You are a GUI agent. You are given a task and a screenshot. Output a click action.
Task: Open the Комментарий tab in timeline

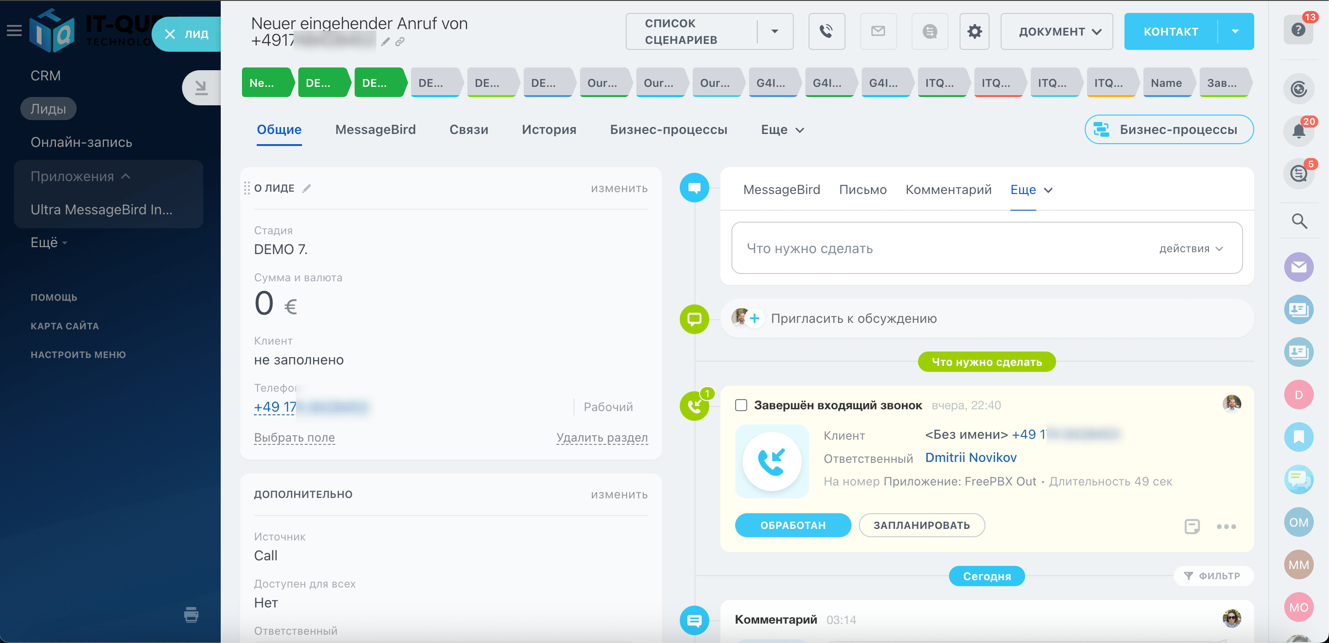948,190
